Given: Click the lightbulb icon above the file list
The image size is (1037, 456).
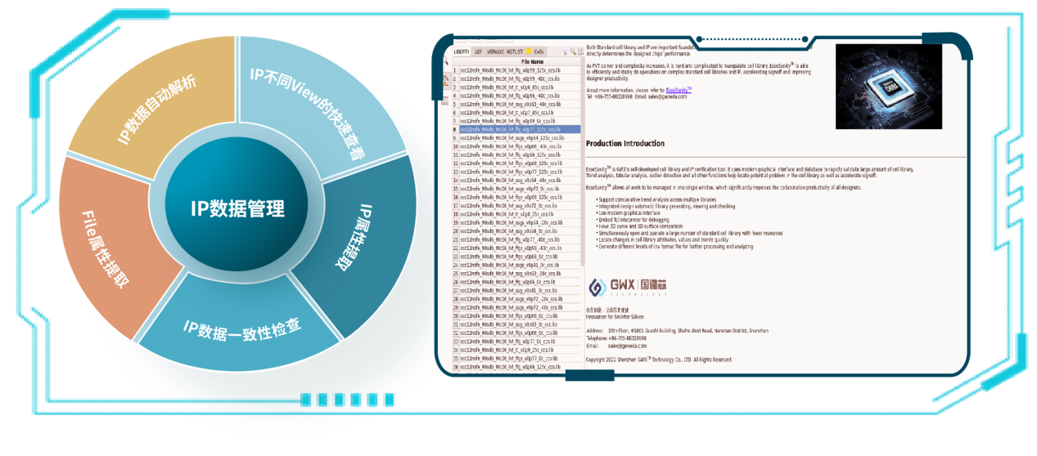Looking at the screenshot, I should (564, 51).
